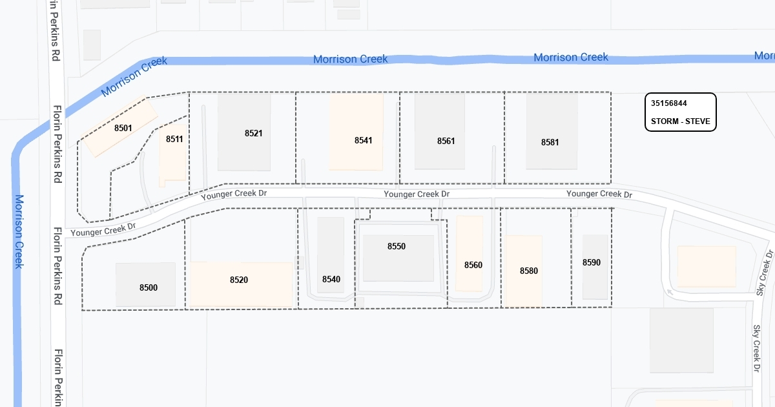Screen dimensions: 775x407
Task: Click the 8511 parcel label
Action: (x=174, y=139)
